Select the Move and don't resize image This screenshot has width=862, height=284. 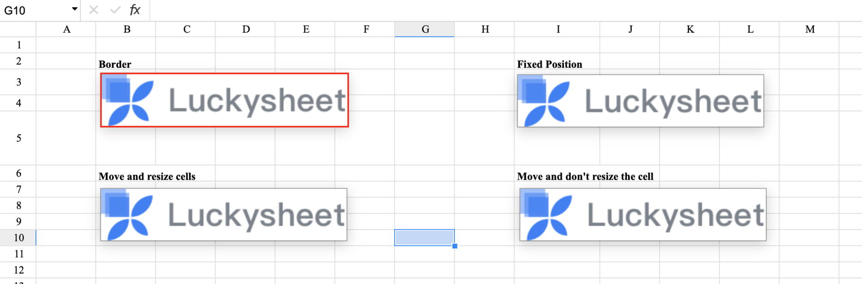(643, 214)
